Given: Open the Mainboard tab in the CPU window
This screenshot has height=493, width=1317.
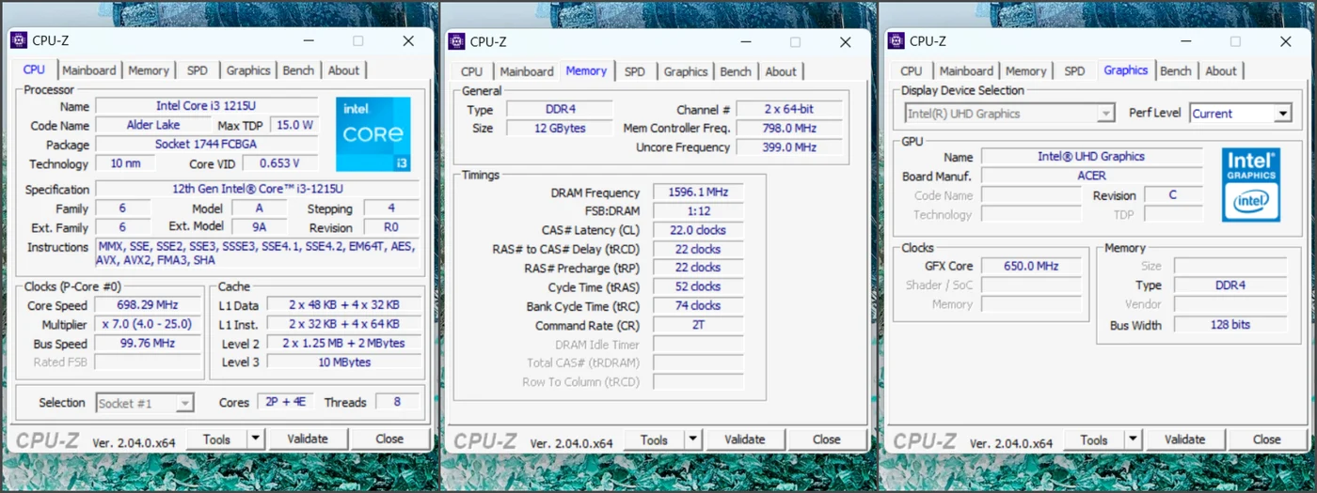Looking at the screenshot, I should click(x=89, y=70).
